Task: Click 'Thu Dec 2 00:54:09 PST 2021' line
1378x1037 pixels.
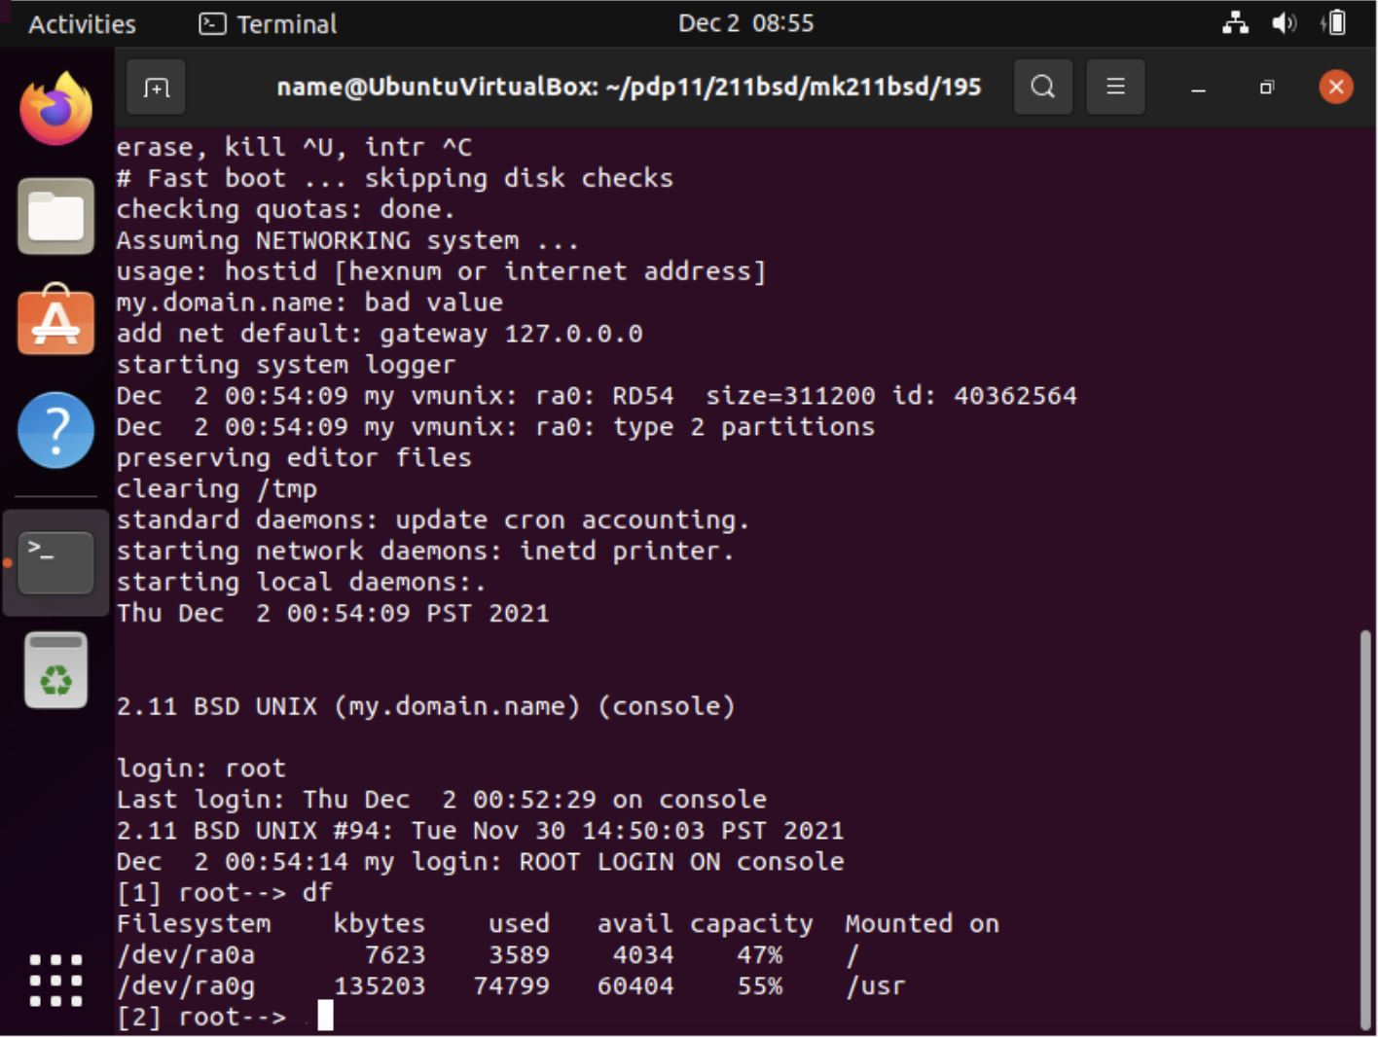Action: pos(333,614)
